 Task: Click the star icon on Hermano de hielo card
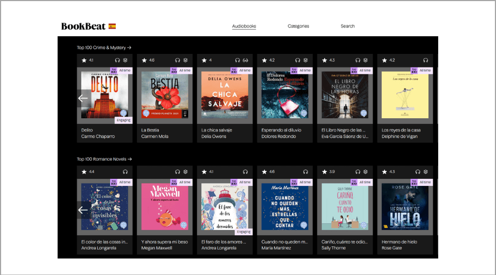coord(384,172)
